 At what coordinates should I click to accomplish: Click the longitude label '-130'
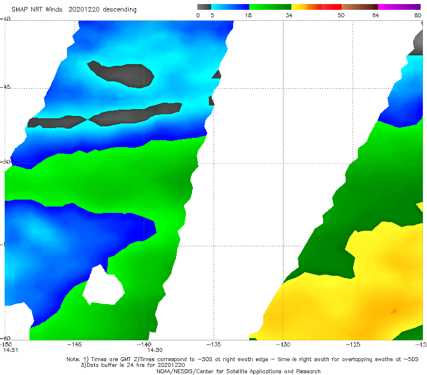point(283,344)
